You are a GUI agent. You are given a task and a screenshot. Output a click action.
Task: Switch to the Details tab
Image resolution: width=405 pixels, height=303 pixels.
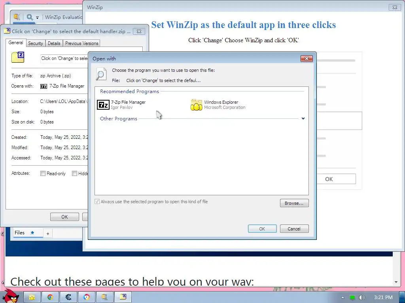[x=54, y=43]
